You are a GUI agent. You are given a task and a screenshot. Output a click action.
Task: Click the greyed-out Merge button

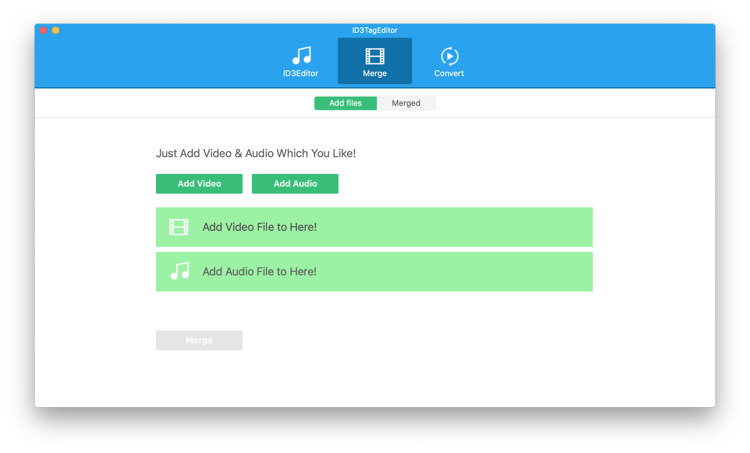point(199,340)
